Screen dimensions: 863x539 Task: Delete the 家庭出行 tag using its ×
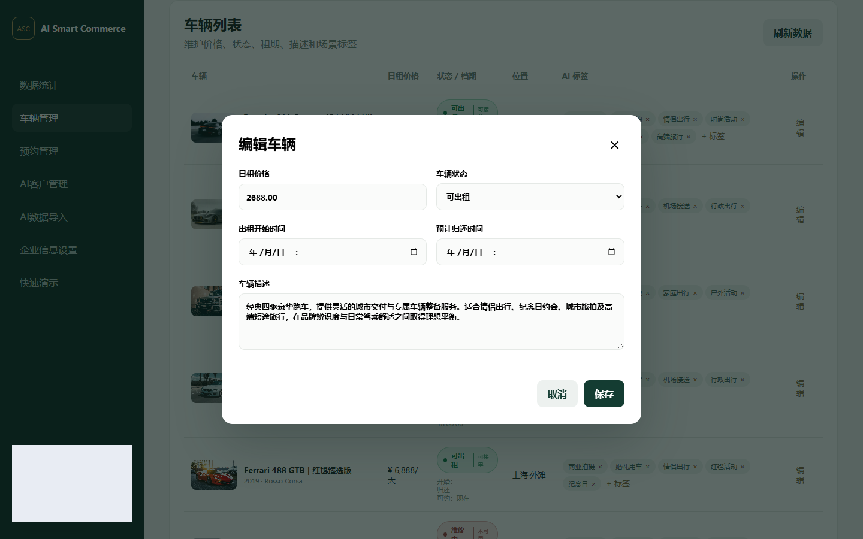click(x=695, y=293)
